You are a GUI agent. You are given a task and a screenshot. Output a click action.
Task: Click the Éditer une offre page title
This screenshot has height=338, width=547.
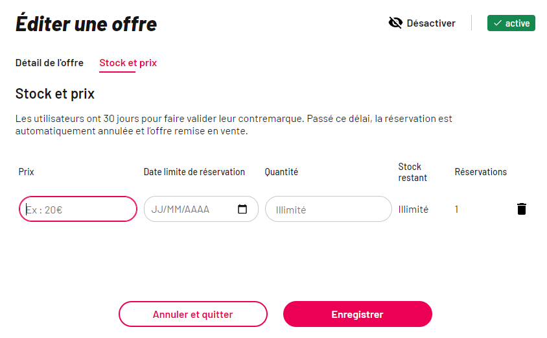(86, 24)
